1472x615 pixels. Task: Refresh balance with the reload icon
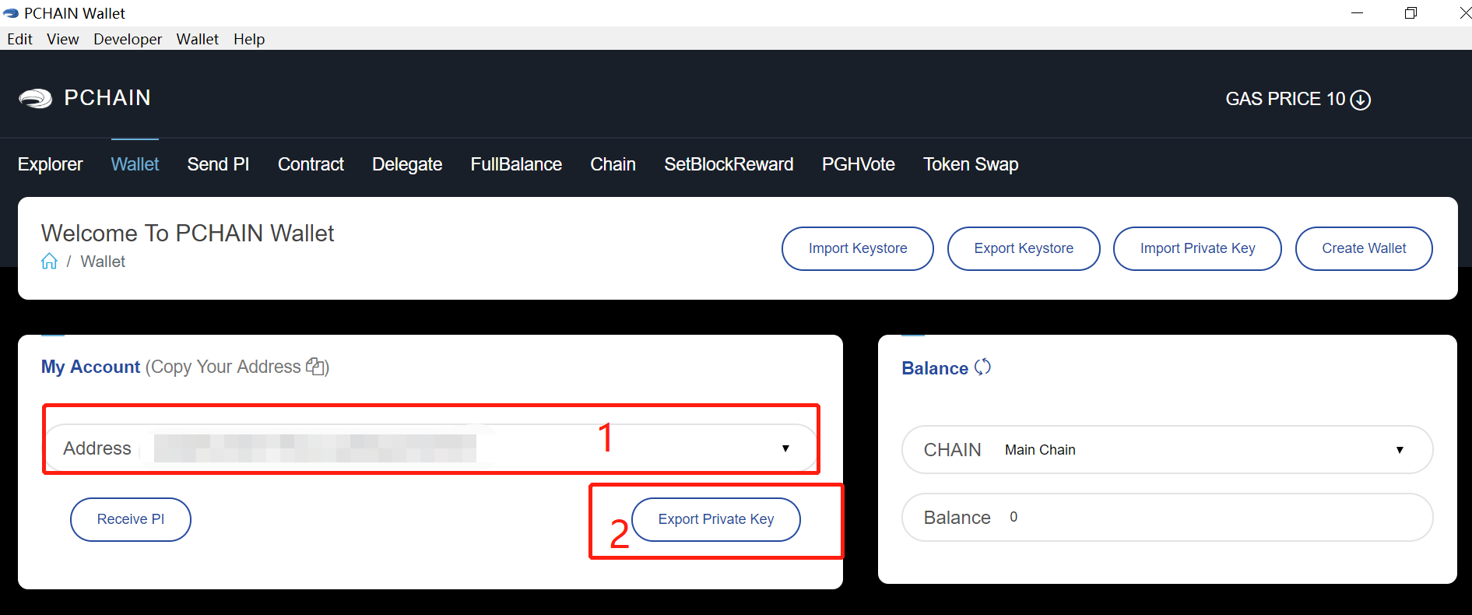[982, 367]
